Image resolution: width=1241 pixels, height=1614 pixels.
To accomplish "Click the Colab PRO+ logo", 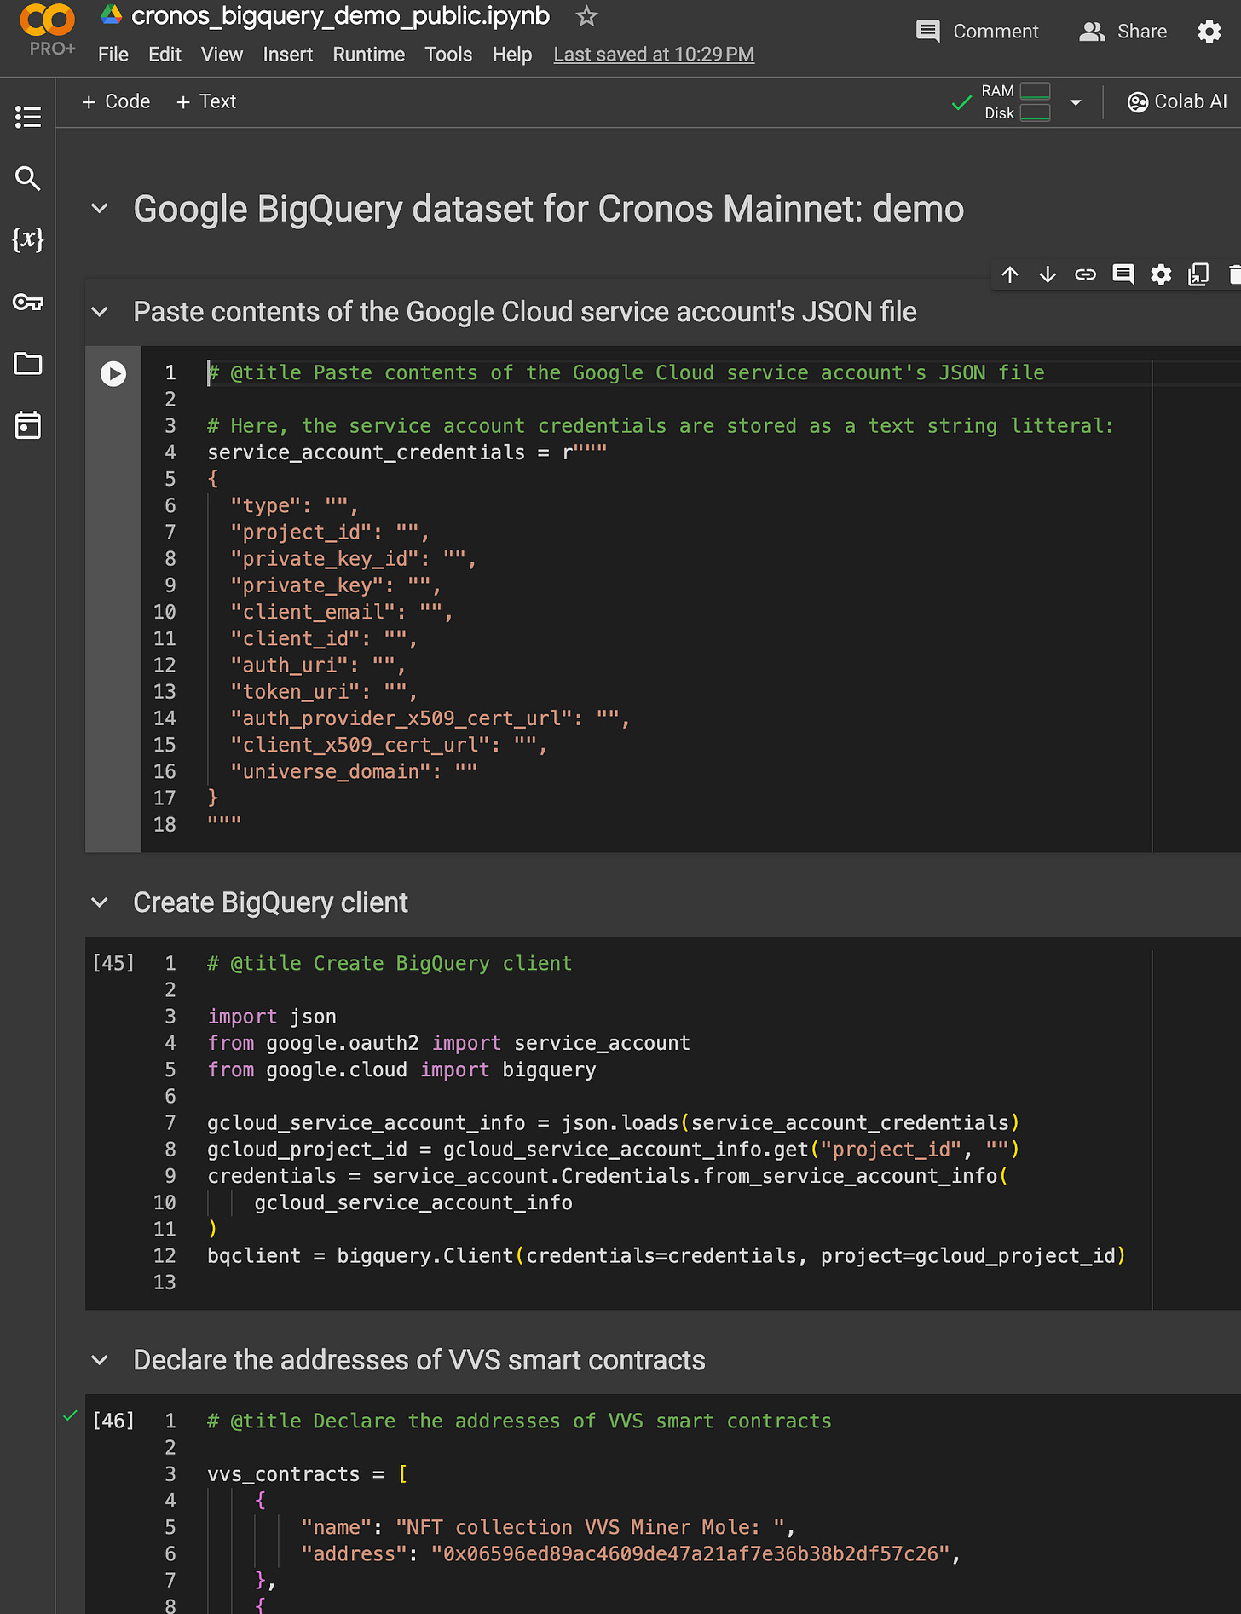I will (49, 30).
